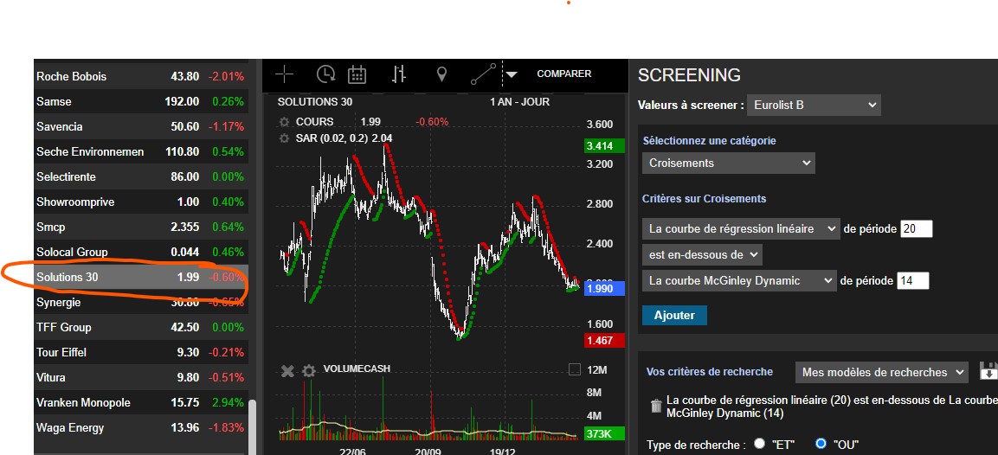Select the "OU" search type radio
Screen dimensions: 998x455
tap(821, 443)
